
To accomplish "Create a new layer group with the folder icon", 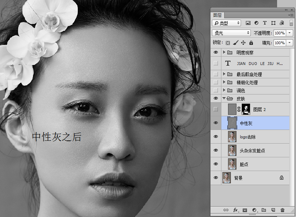I will (264, 210).
